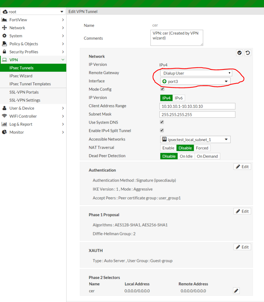Apply Network changes with the checkmark icon

click(239, 53)
